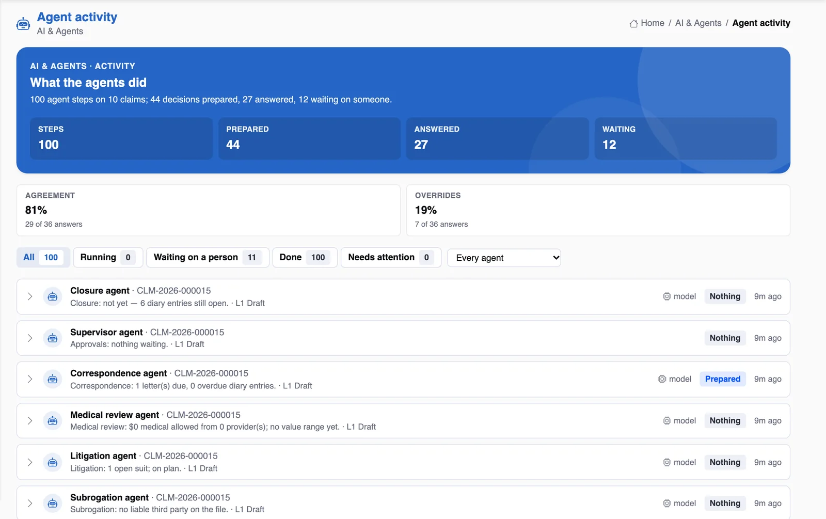Click "7 of 36 answers" text
Viewport: 826px width, 519px height.
[441, 224]
